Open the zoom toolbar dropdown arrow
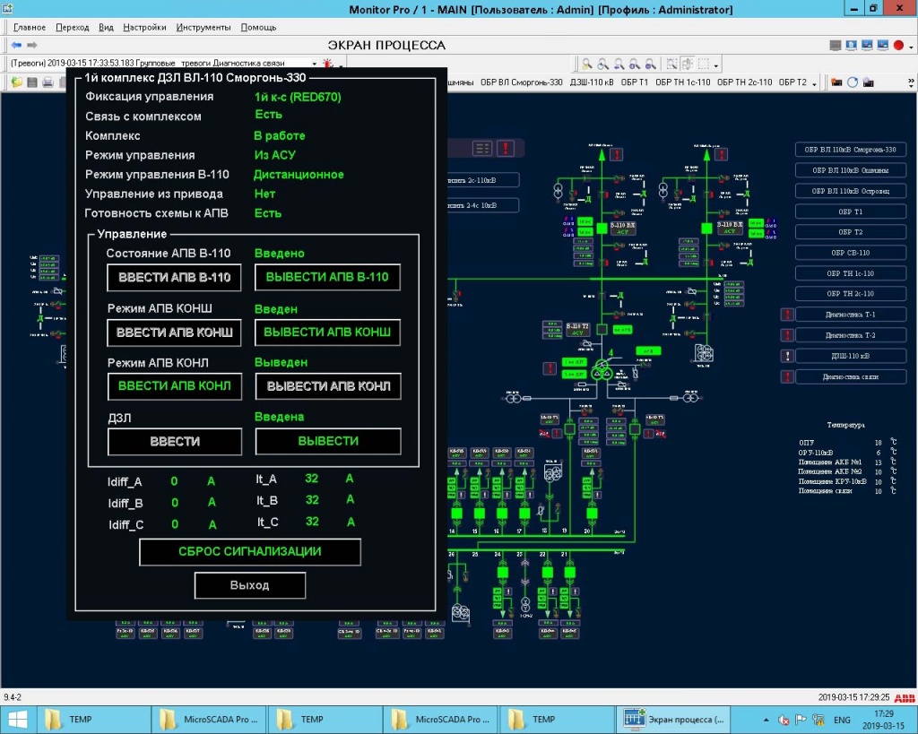This screenshot has height=734, width=918. [714, 64]
